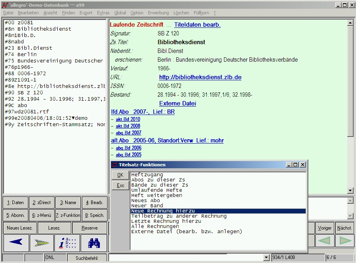Open the Option menu
The width and height of the screenshot is (356, 263).
pyautogui.click(x=137, y=13)
